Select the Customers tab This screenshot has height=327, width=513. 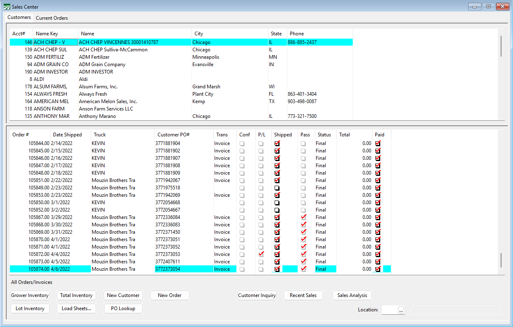pyautogui.click(x=19, y=17)
